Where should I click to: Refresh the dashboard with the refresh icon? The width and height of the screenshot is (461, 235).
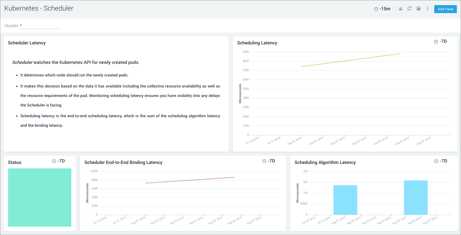409,9
